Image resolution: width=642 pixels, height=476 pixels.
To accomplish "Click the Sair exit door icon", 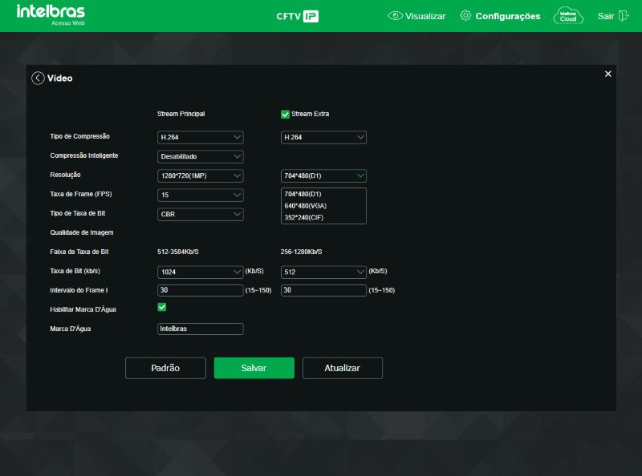I will tap(624, 16).
